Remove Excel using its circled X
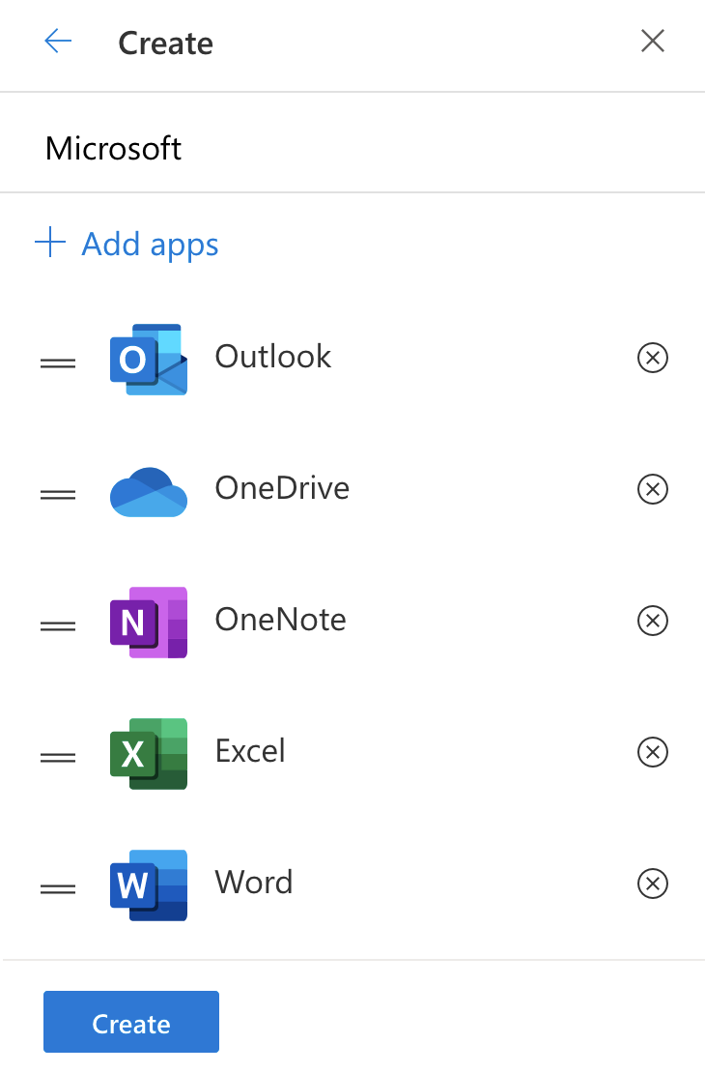This screenshot has width=705, height=1073. 653,752
